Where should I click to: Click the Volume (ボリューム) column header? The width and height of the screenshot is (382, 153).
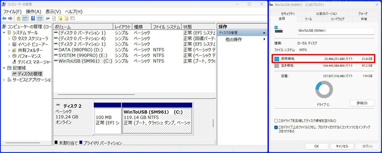83,27
